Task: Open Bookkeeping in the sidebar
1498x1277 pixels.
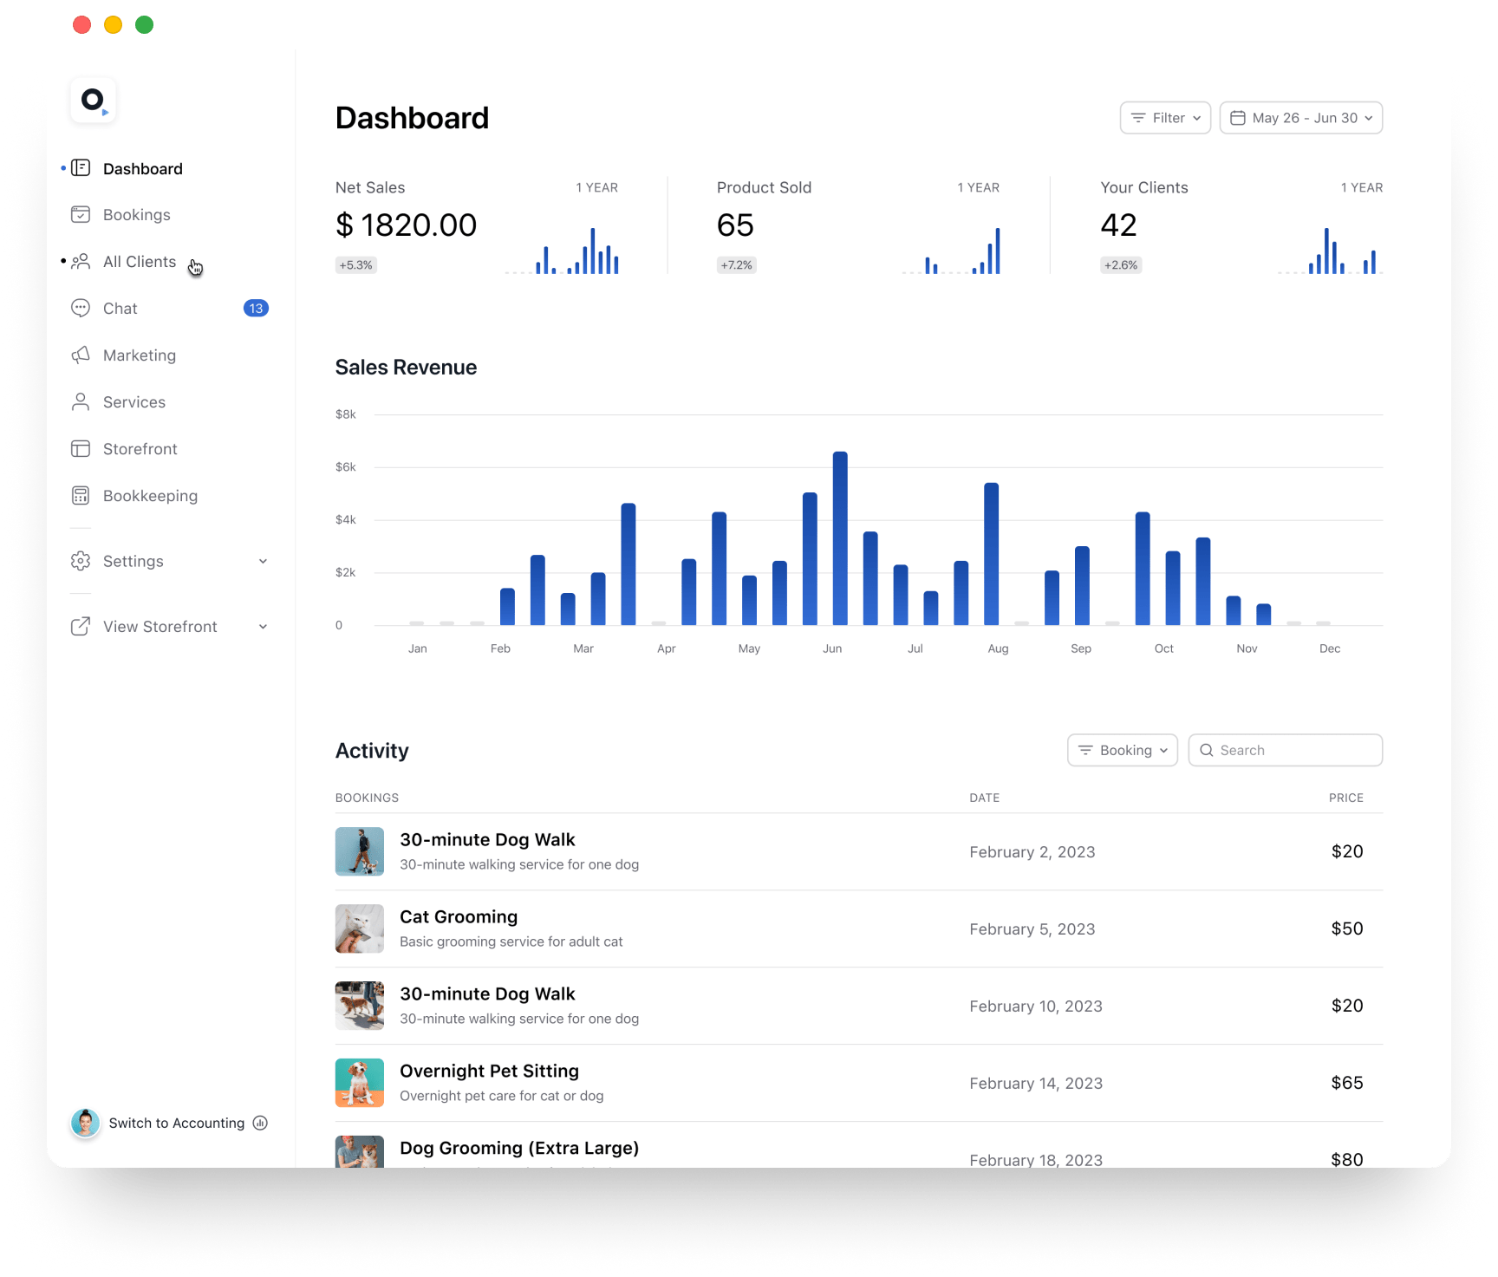Action: tap(150, 496)
